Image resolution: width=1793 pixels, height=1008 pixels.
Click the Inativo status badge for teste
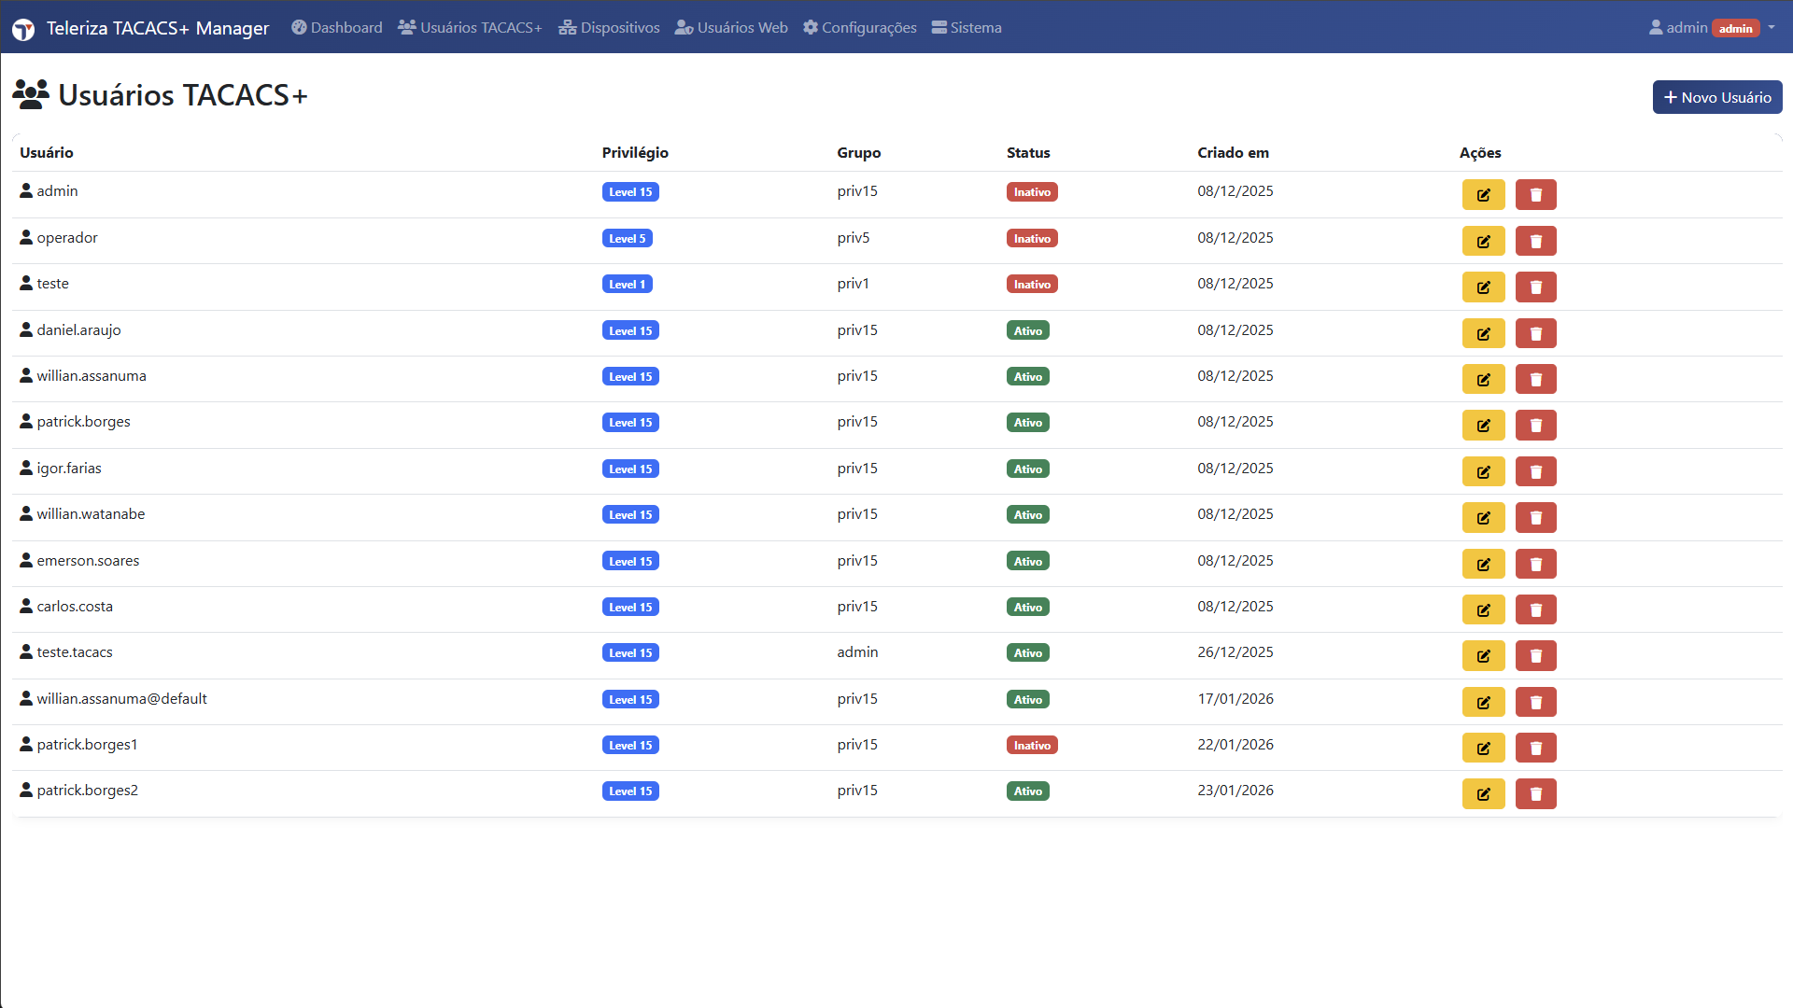click(1032, 285)
